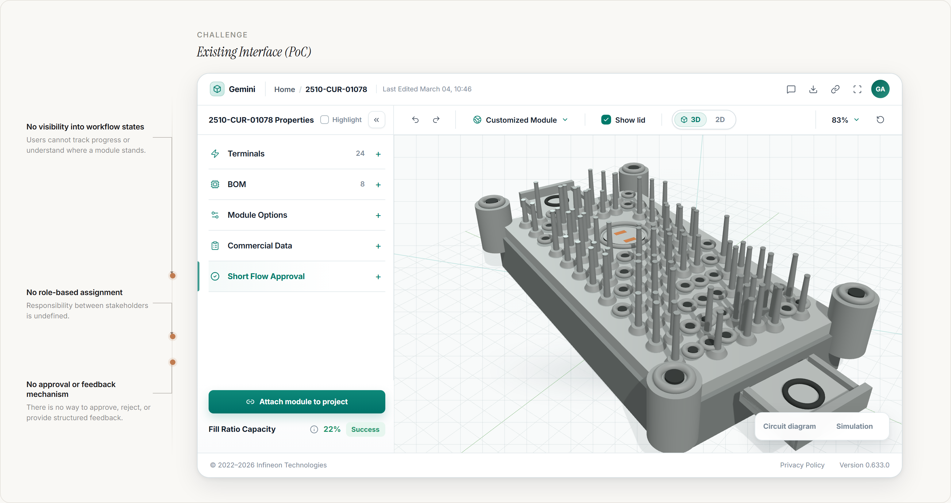Click the Commercial Data clipboard icon

[x=215, y=245]
